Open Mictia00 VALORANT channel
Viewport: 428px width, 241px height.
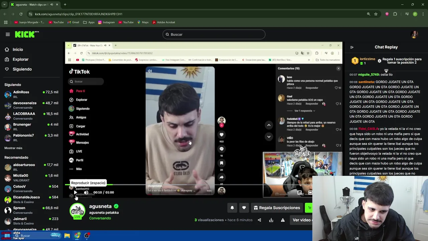click(x=31, y=178)
